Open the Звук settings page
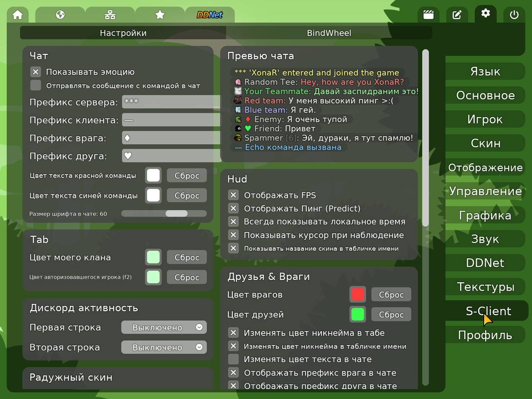The image size is (532, 399). [485, 239]
